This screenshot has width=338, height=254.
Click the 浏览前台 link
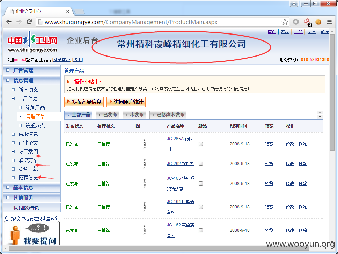pyautogui.click(x=62, y=60)
